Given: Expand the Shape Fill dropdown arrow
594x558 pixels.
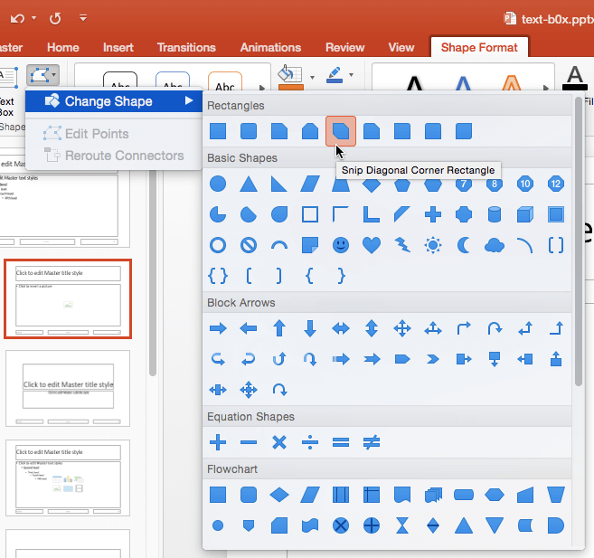Looking at the screenshot, I should 311,76.
